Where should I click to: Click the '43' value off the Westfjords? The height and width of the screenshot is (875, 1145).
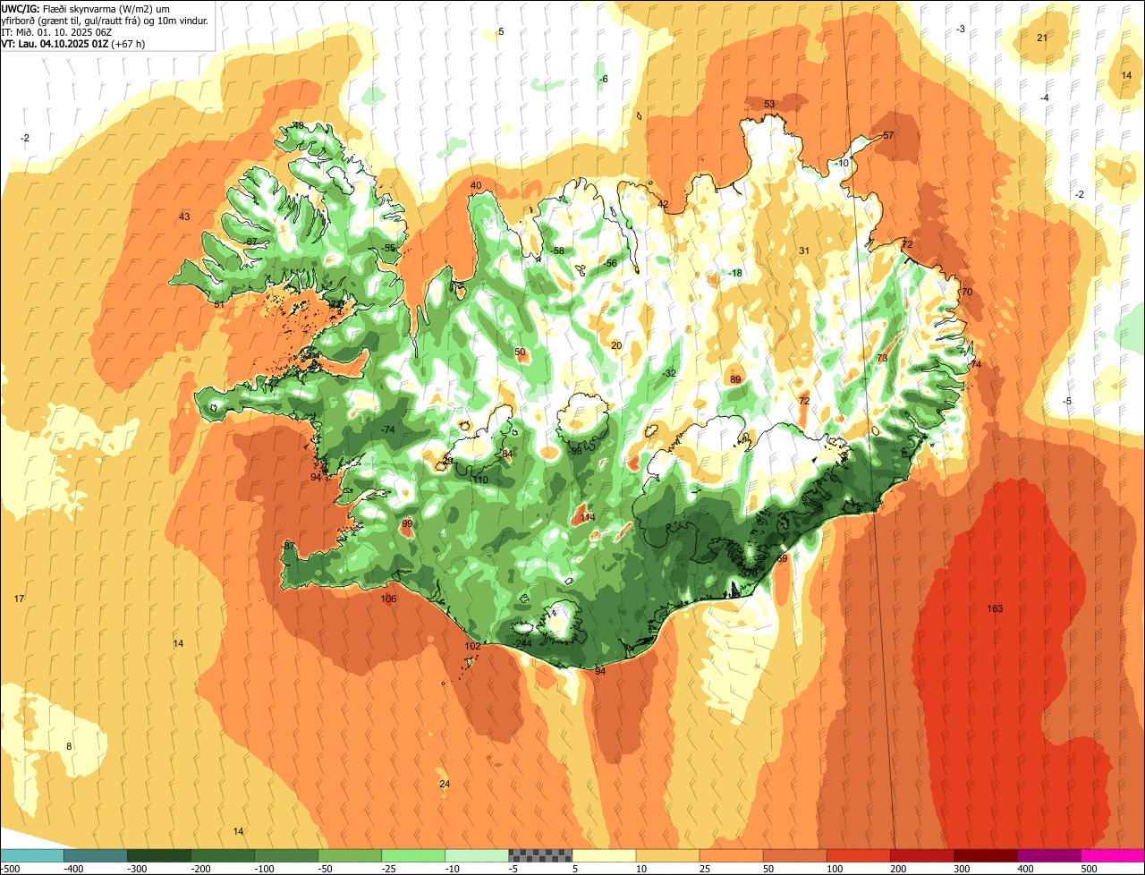pyautogui.click(x=184, y=217)
